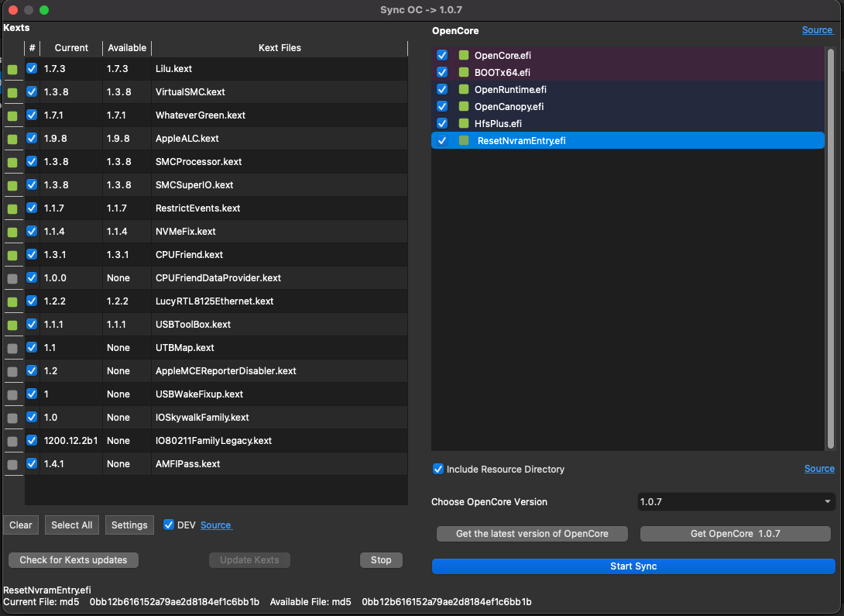Toggle the OpenCore.efi checkbox
Viewport: 844px width, 616px height.
coord(442,55)
